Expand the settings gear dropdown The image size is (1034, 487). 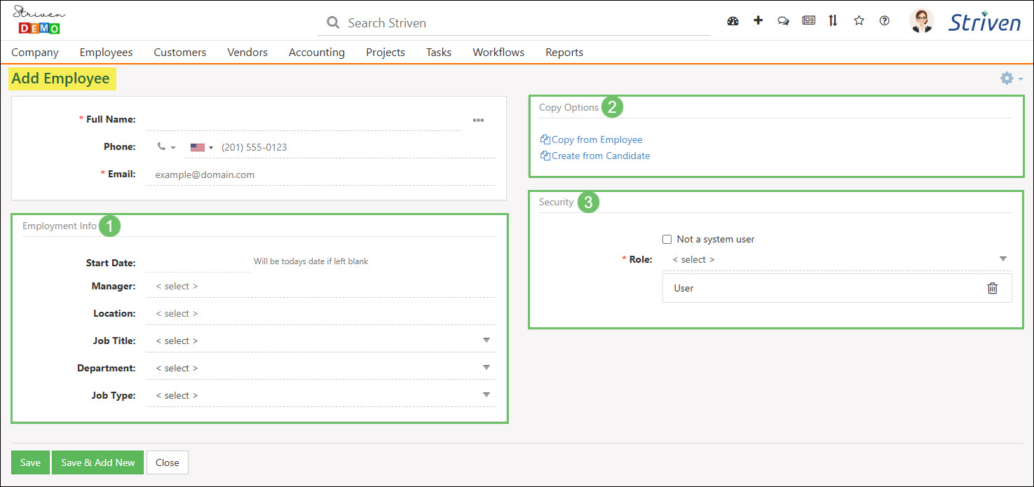click(x=1011, y=78)
